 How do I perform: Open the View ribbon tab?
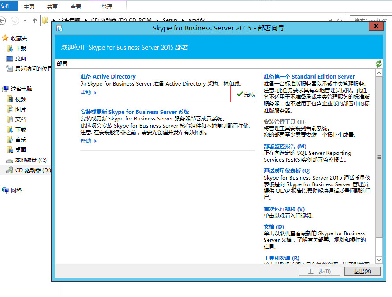pyautogui.click(x=76, y=7)
